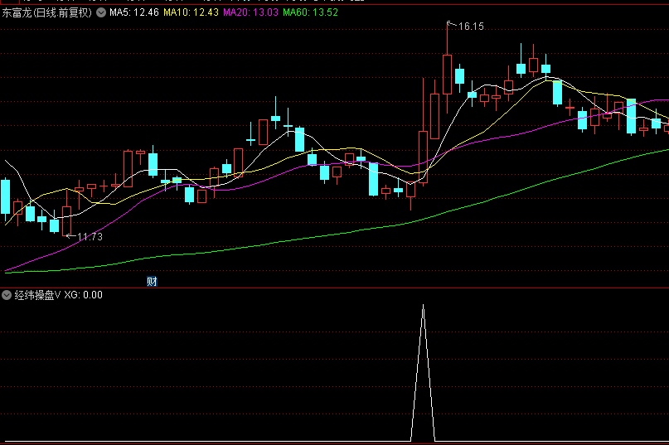Click the candlestick at the 16.15 high
The height and width of the screenshot is (445, 669).
point(447,75)
